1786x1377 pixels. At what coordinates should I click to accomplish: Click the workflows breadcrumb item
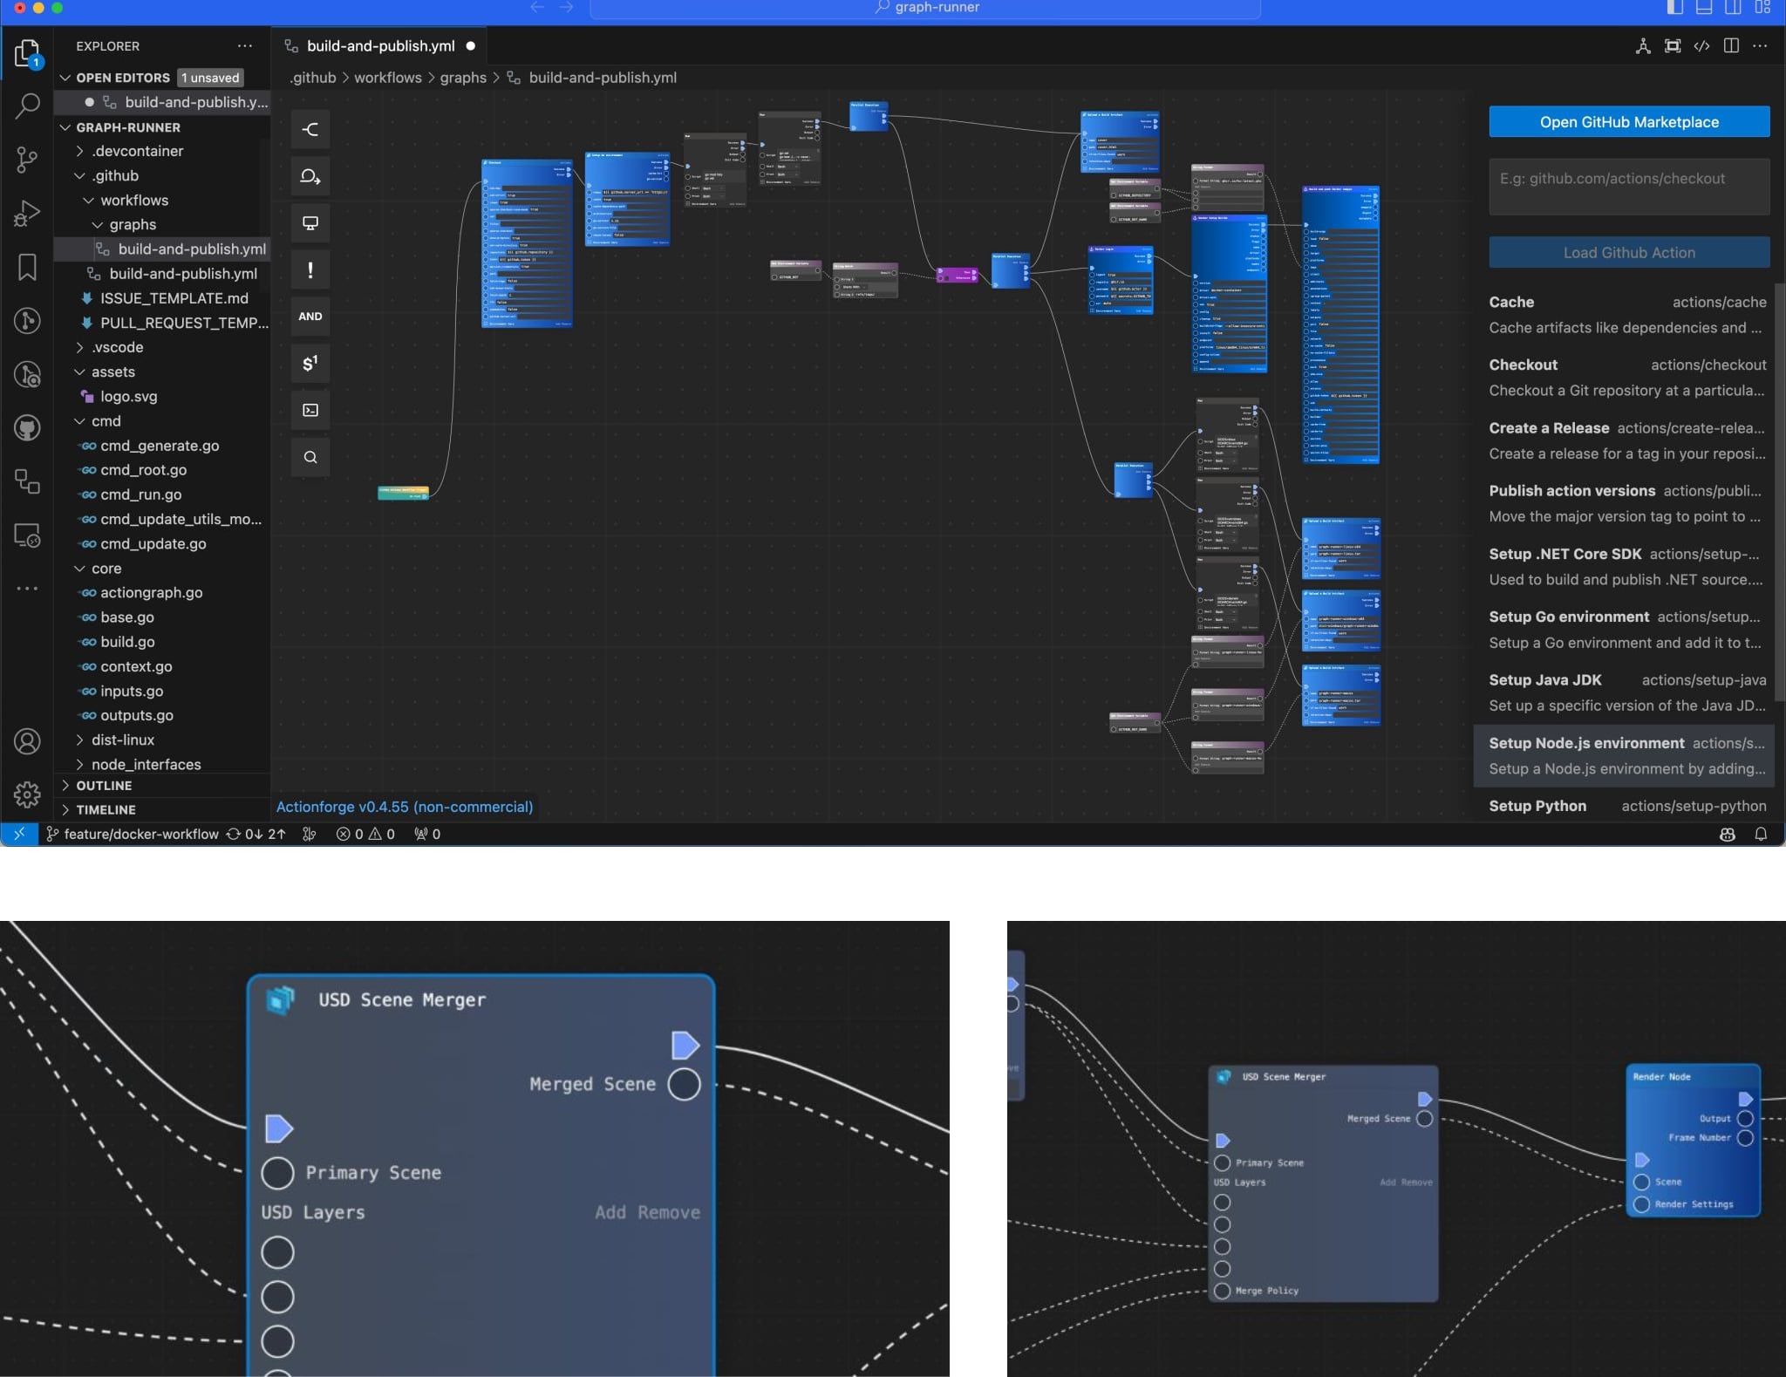tap(387, 78)
